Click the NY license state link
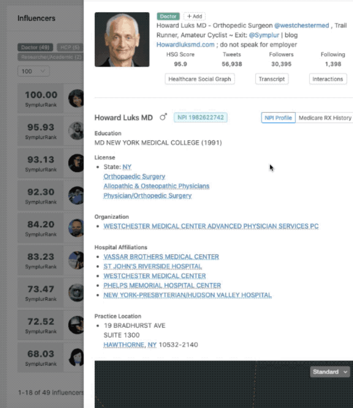Screen dimensions: 353x408 click(127, 167)
